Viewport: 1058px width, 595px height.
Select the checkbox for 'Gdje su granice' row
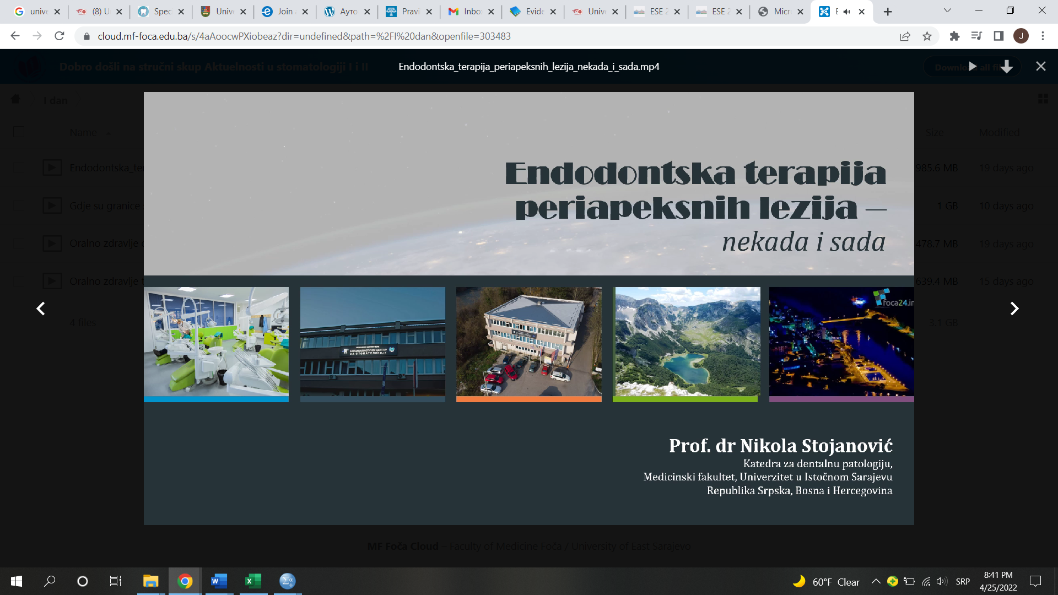coord(19,205)
